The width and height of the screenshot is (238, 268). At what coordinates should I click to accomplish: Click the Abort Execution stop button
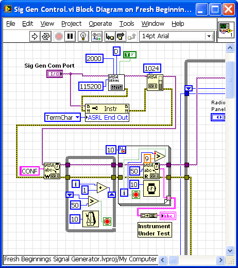coord(59,36)
